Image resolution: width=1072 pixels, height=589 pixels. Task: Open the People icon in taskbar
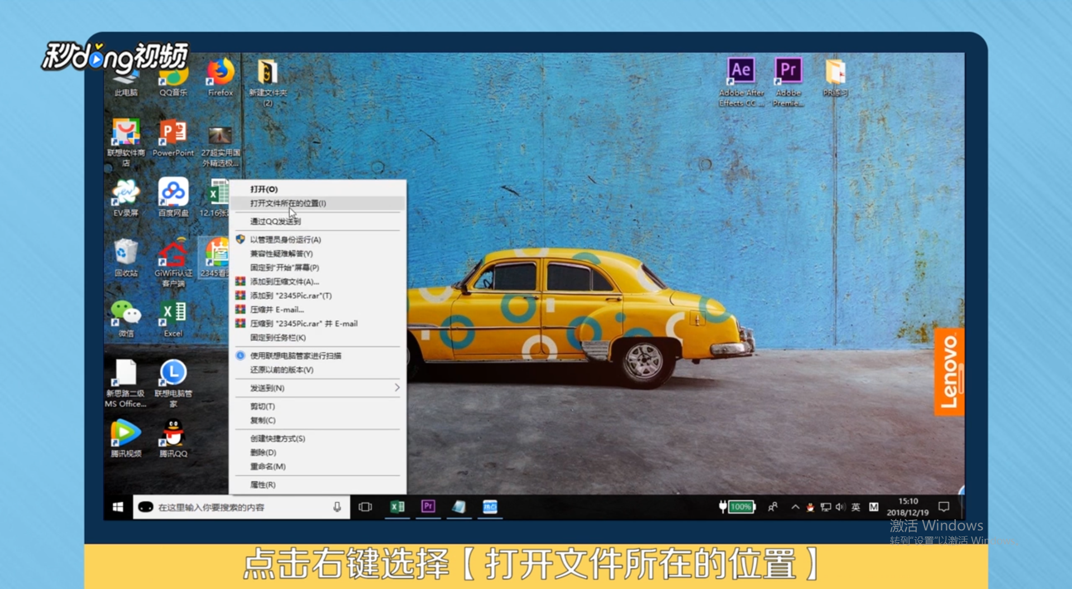[773, 507]
